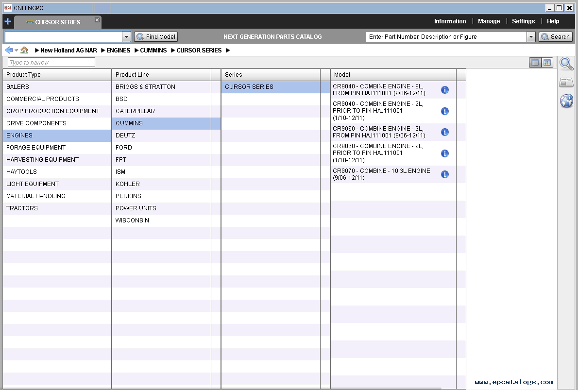Open the magnifier search sidebar icon
578x390 pixels.
click(x=566, y=63)
